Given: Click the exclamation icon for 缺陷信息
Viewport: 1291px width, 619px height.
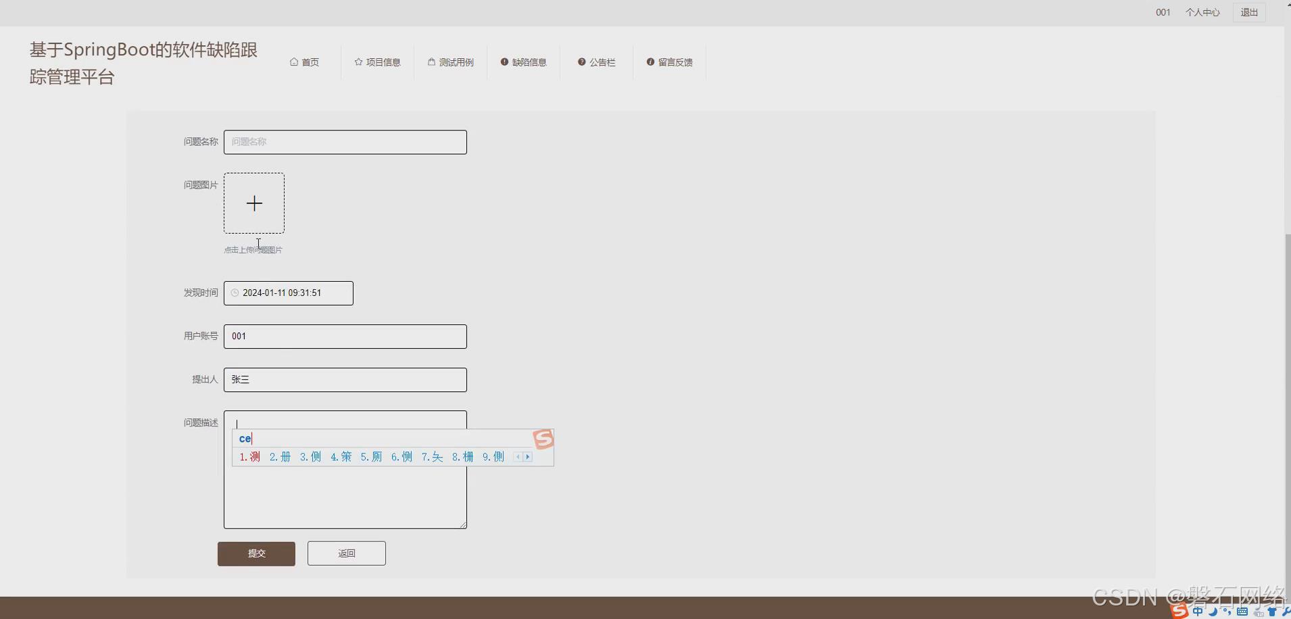Looking at the screenshot, I should click(x=505, y=62).
